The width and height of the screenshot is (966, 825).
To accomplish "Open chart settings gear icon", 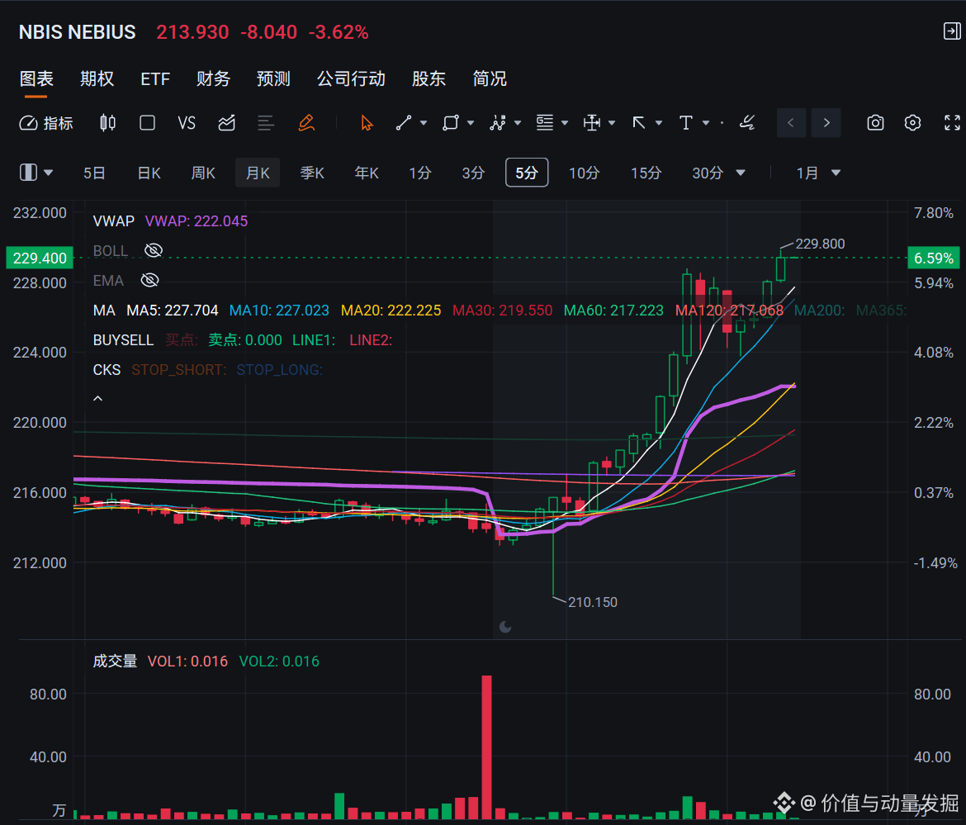I will pyautogui.click(x=913, y=123).
